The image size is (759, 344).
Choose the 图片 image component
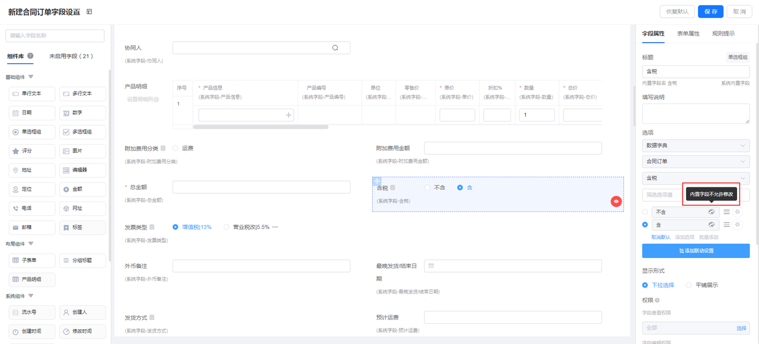(83, 151)
